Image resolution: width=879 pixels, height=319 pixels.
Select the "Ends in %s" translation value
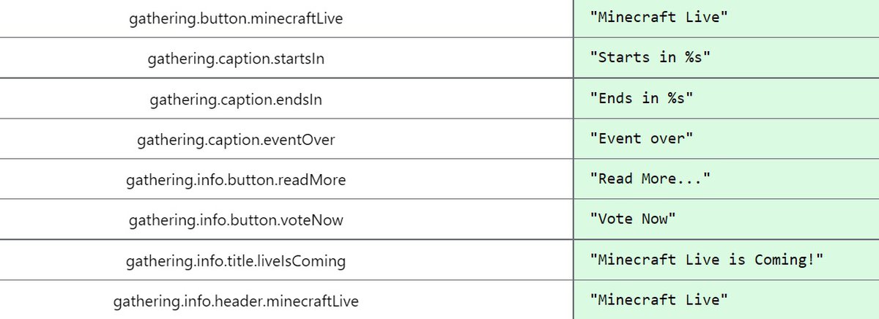[642, 99]
